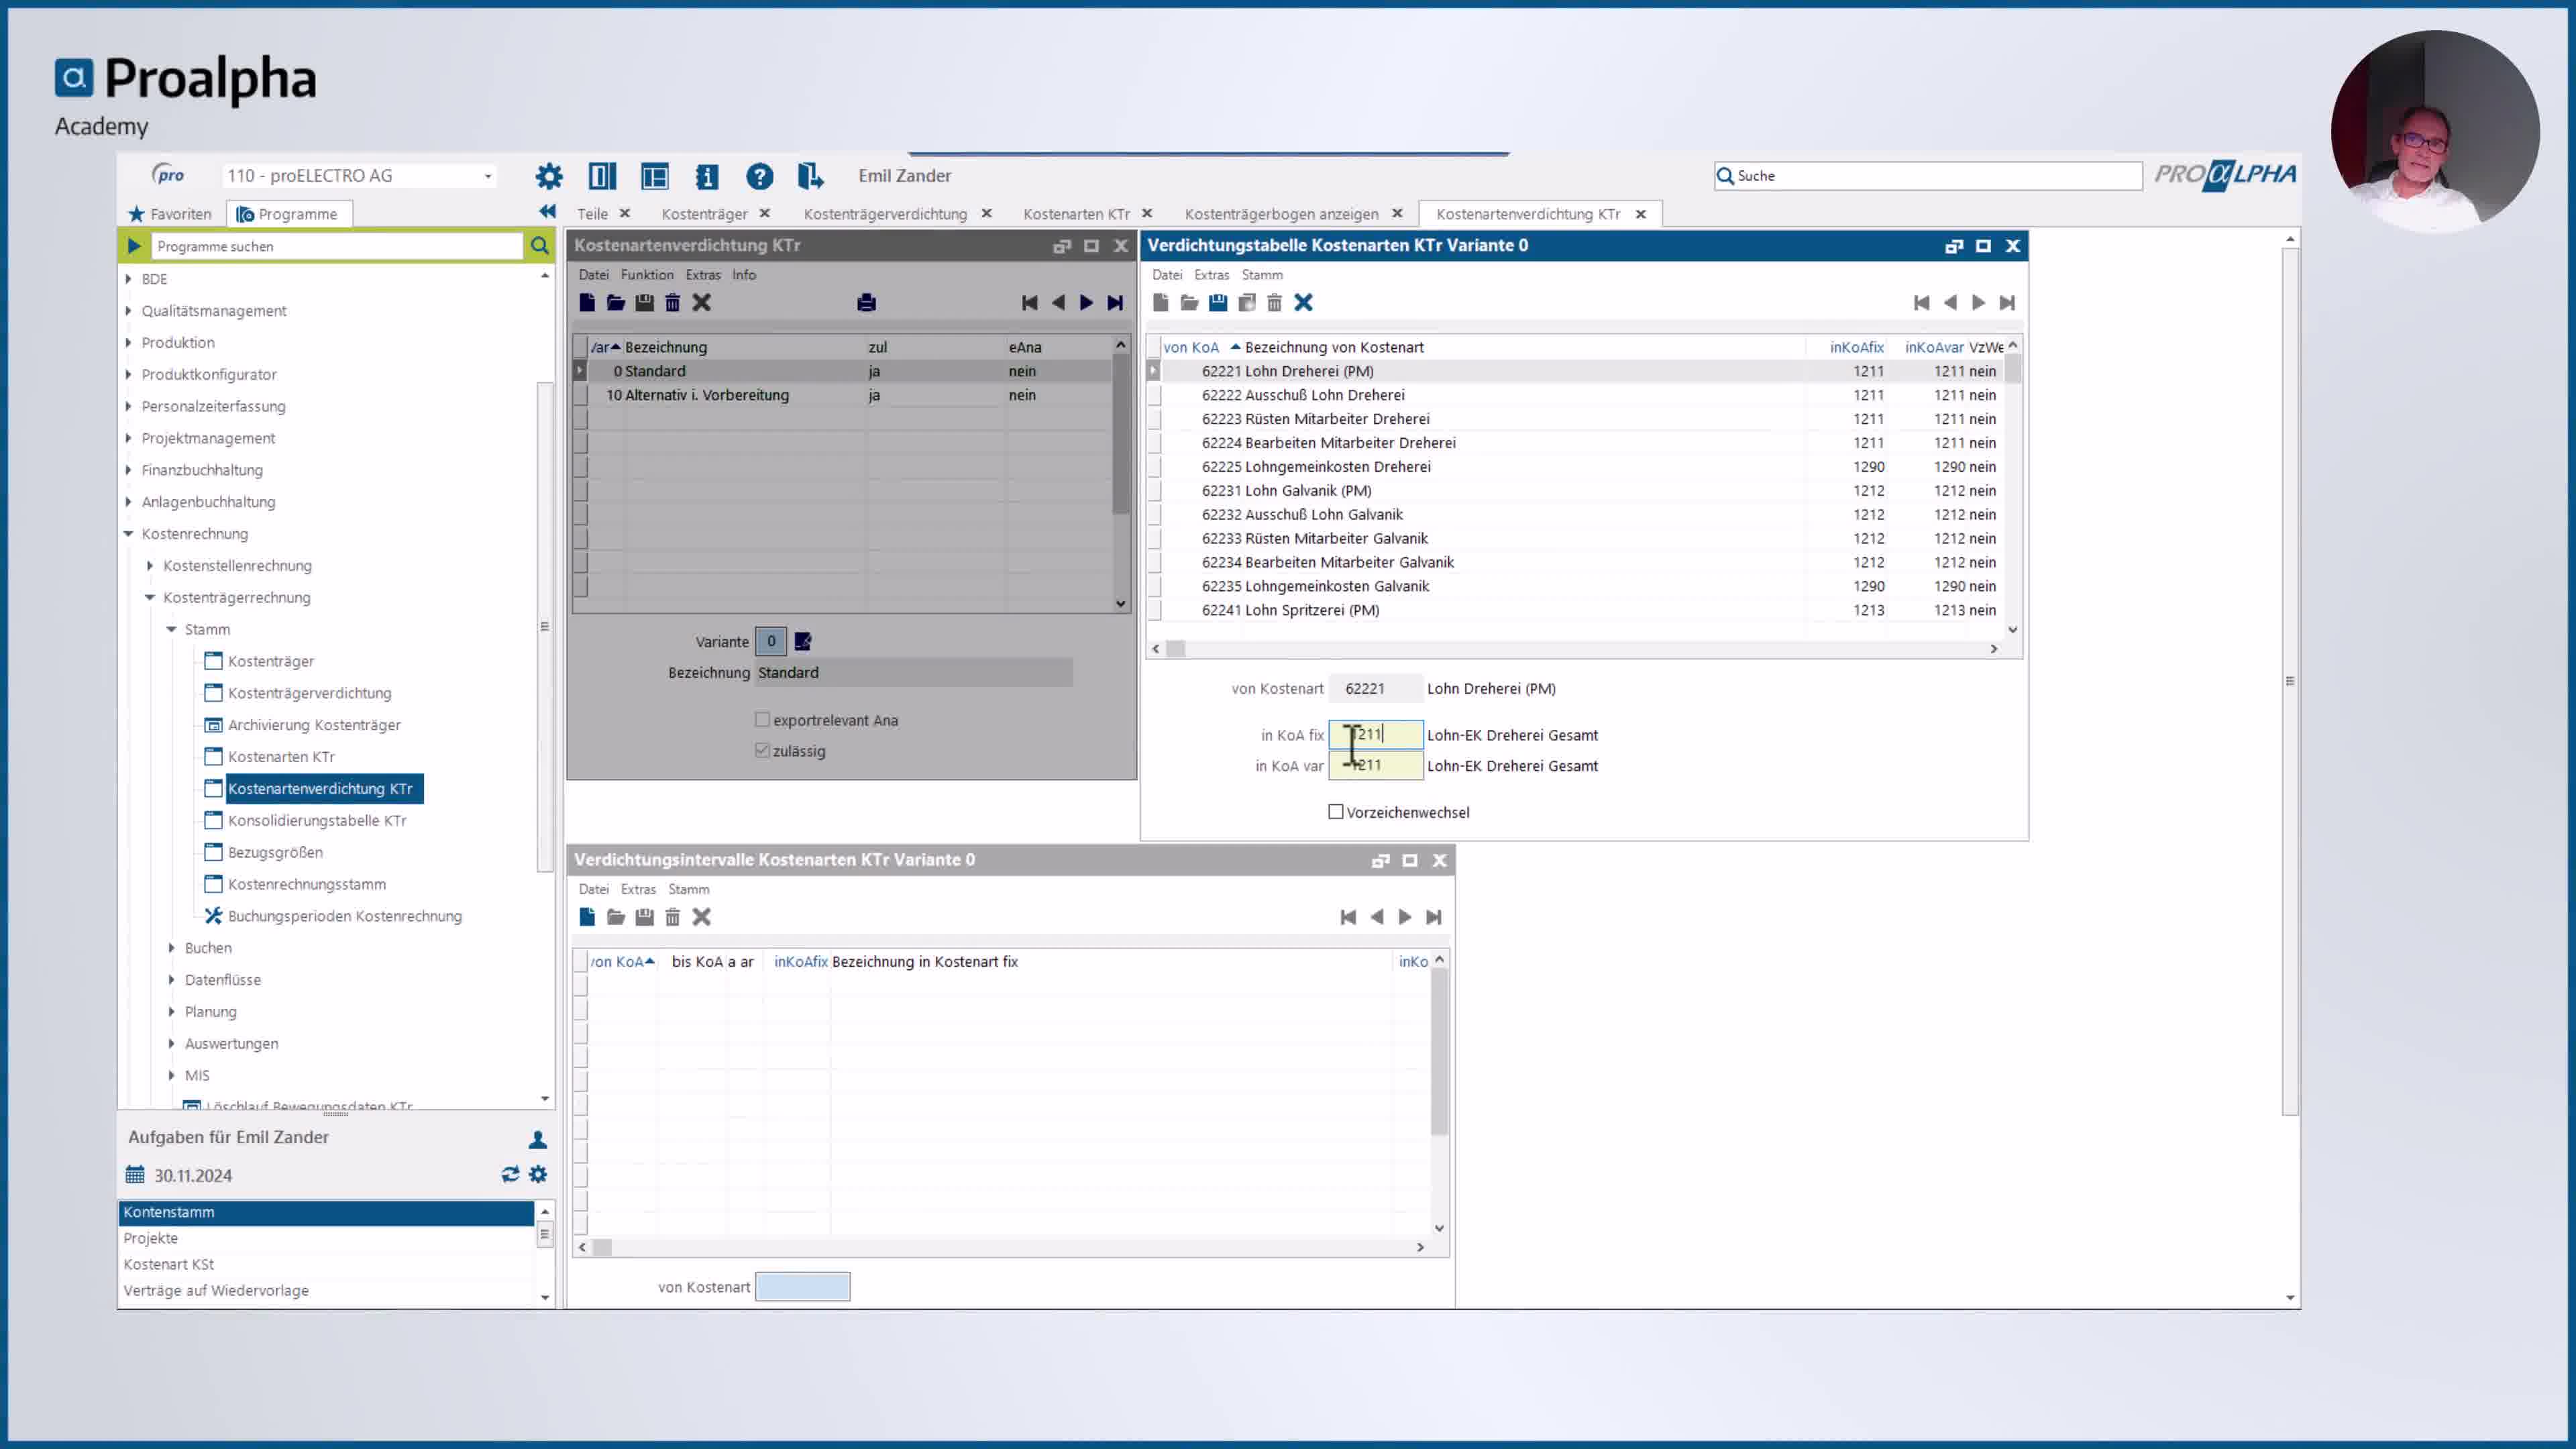Image resolution: width=2576 pixels, height=1449 pixels.
Task: Next record in Kostenartenverdichtung KTr window
Action: click(x=1086, y=303)
